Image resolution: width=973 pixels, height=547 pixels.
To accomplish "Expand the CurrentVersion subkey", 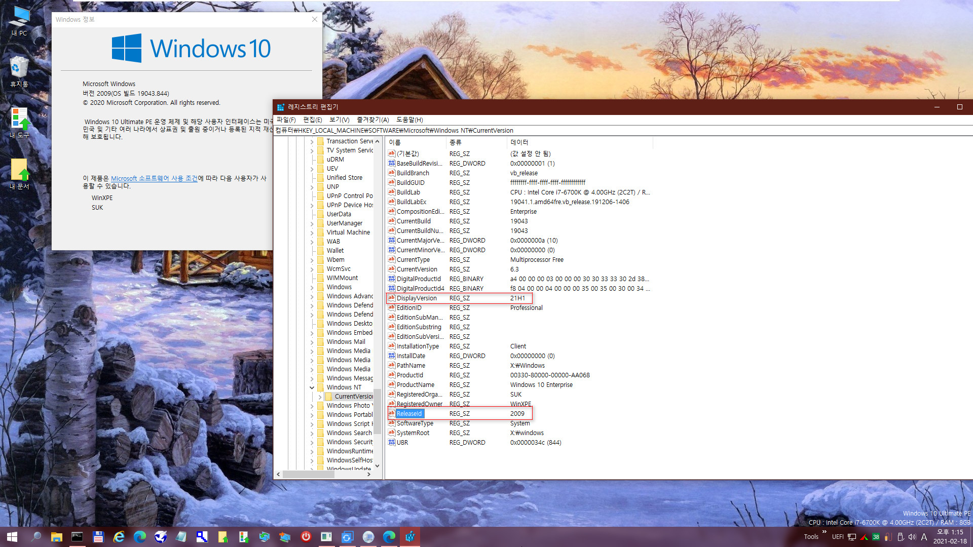I will point(320,397).
